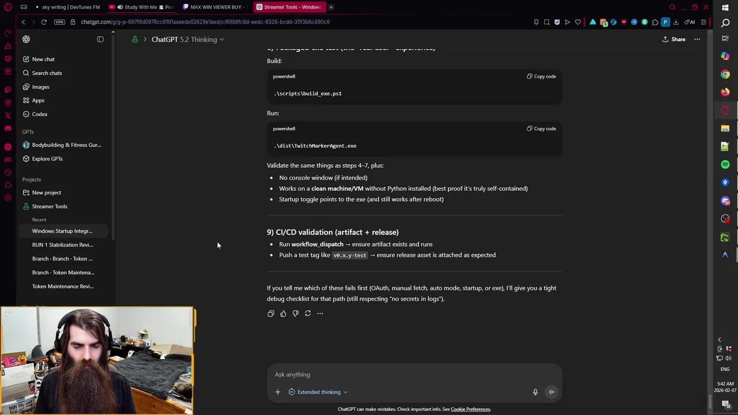The image size is (738, 415).
Task: Share this conversation
Action: 673,39
